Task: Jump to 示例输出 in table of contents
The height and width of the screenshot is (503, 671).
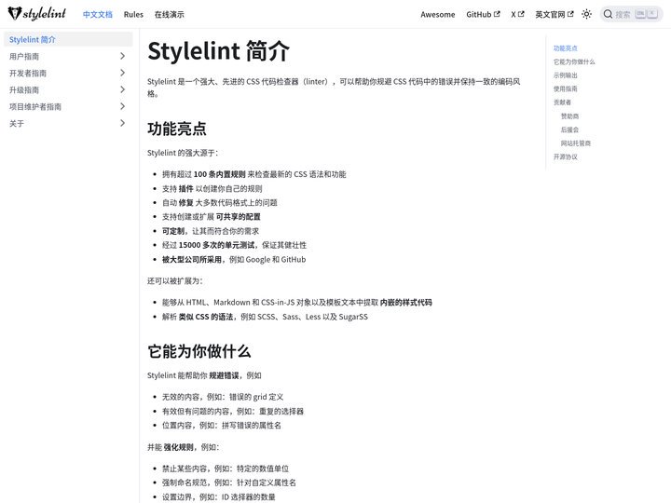Action: tap(566, 75)
